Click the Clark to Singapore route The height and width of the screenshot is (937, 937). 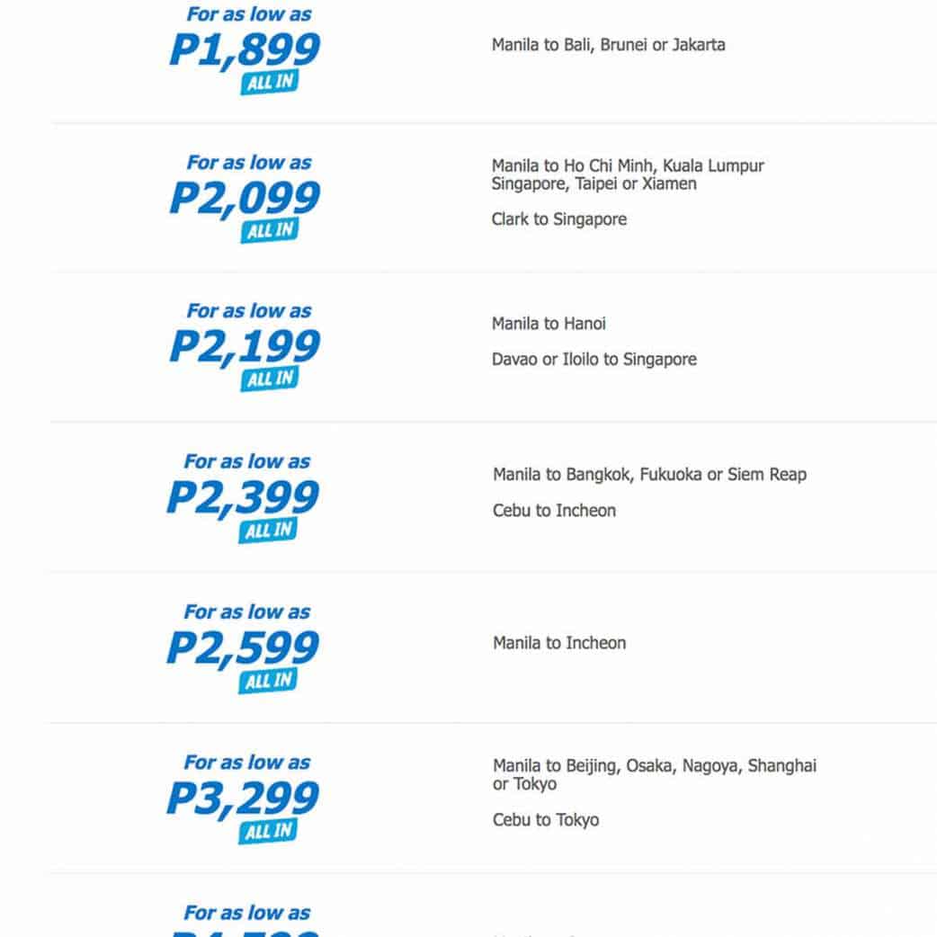pos(558,219)
